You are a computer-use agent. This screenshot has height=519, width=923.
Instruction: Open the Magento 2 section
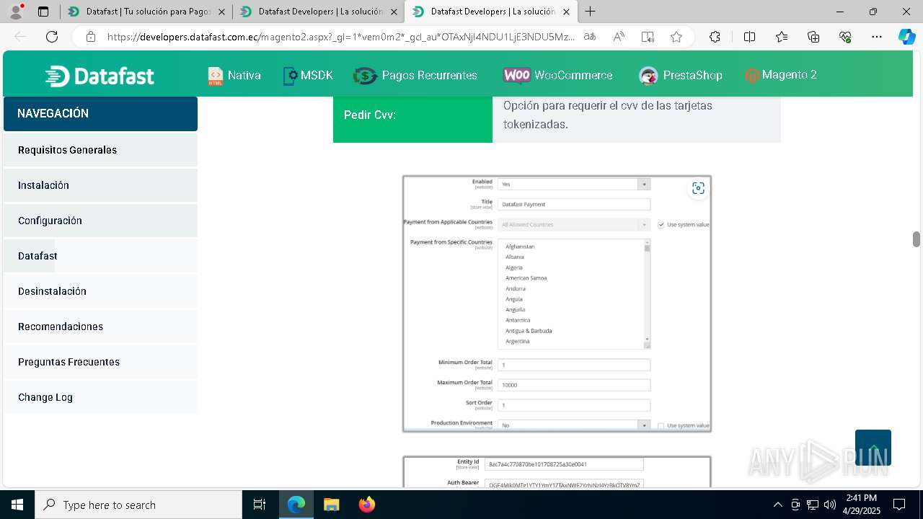(781, 75)
